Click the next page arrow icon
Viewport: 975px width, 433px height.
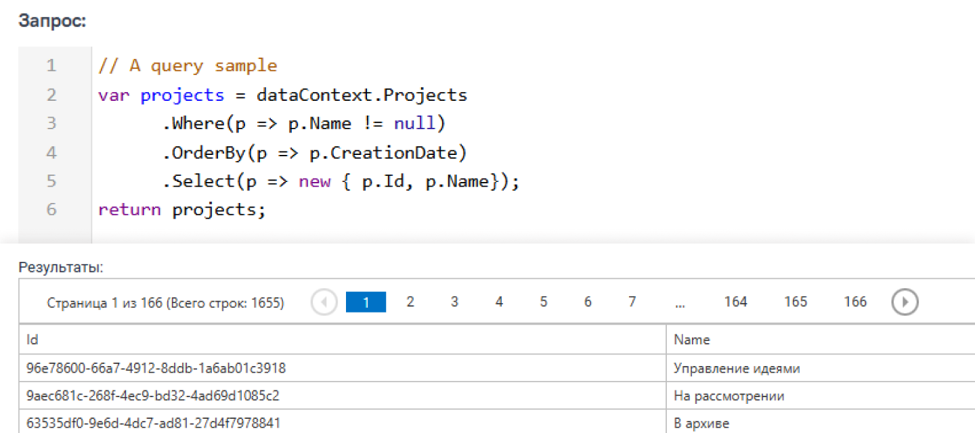point(905,302)
